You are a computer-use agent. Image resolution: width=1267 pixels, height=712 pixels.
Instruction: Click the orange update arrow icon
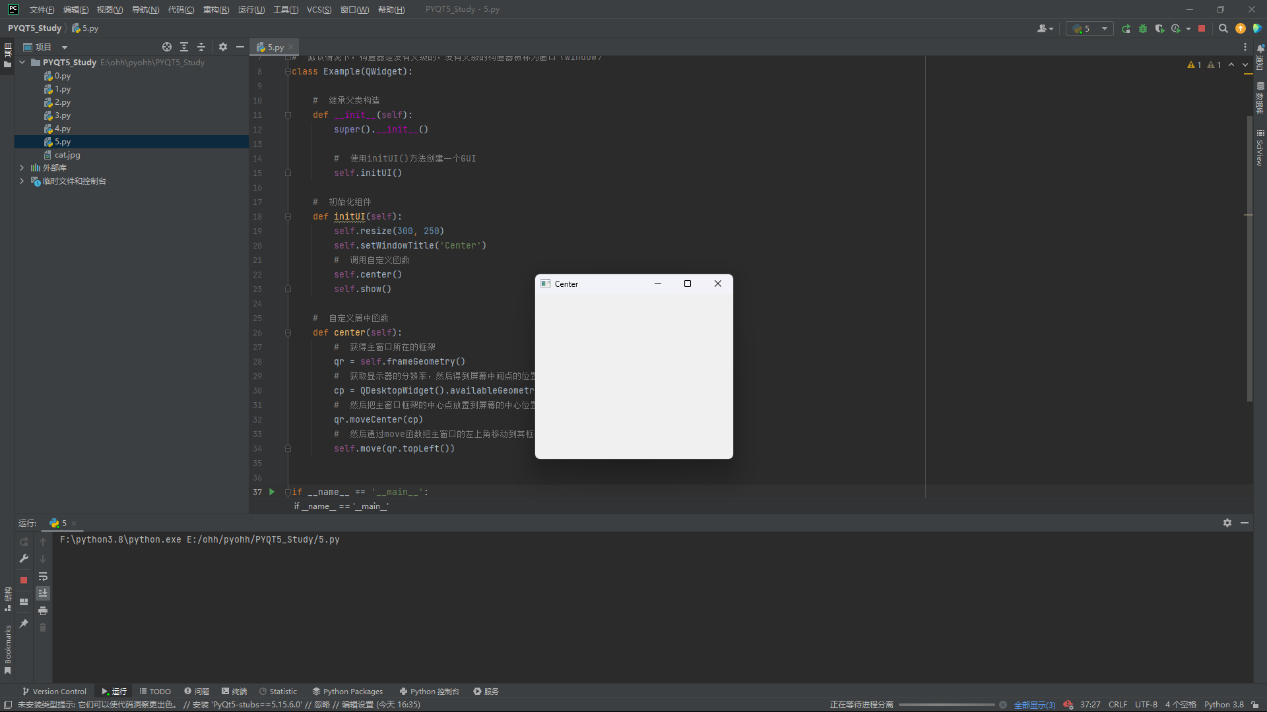(x=1241, y=28)
